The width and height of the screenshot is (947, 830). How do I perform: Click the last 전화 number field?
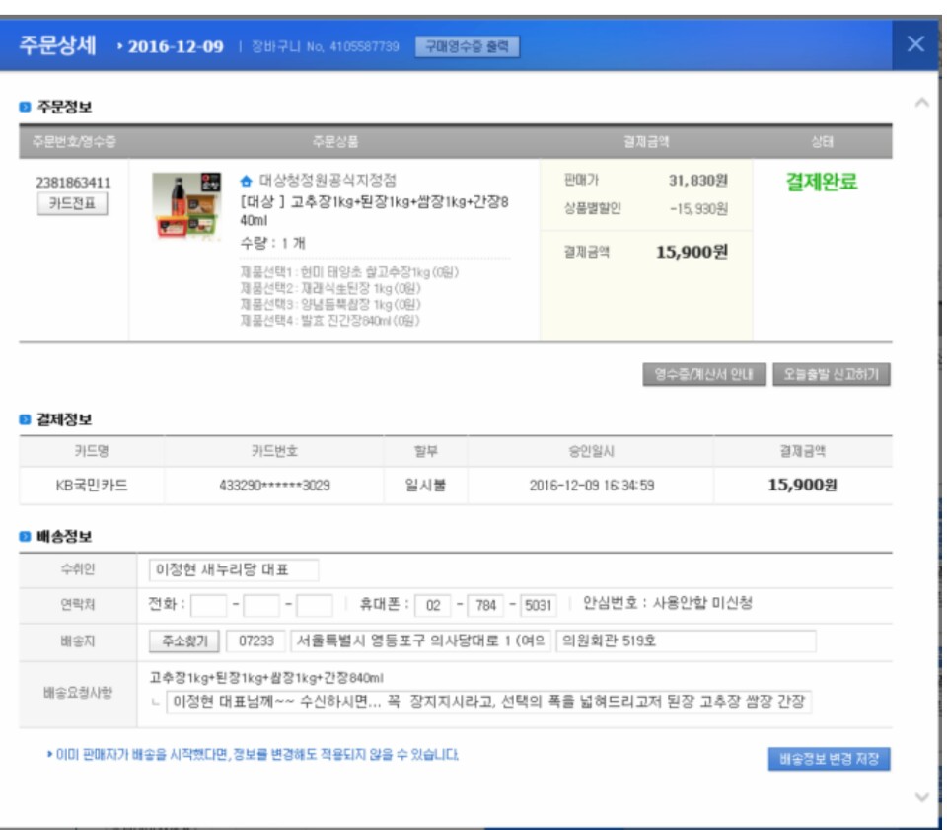coord(315,604)
